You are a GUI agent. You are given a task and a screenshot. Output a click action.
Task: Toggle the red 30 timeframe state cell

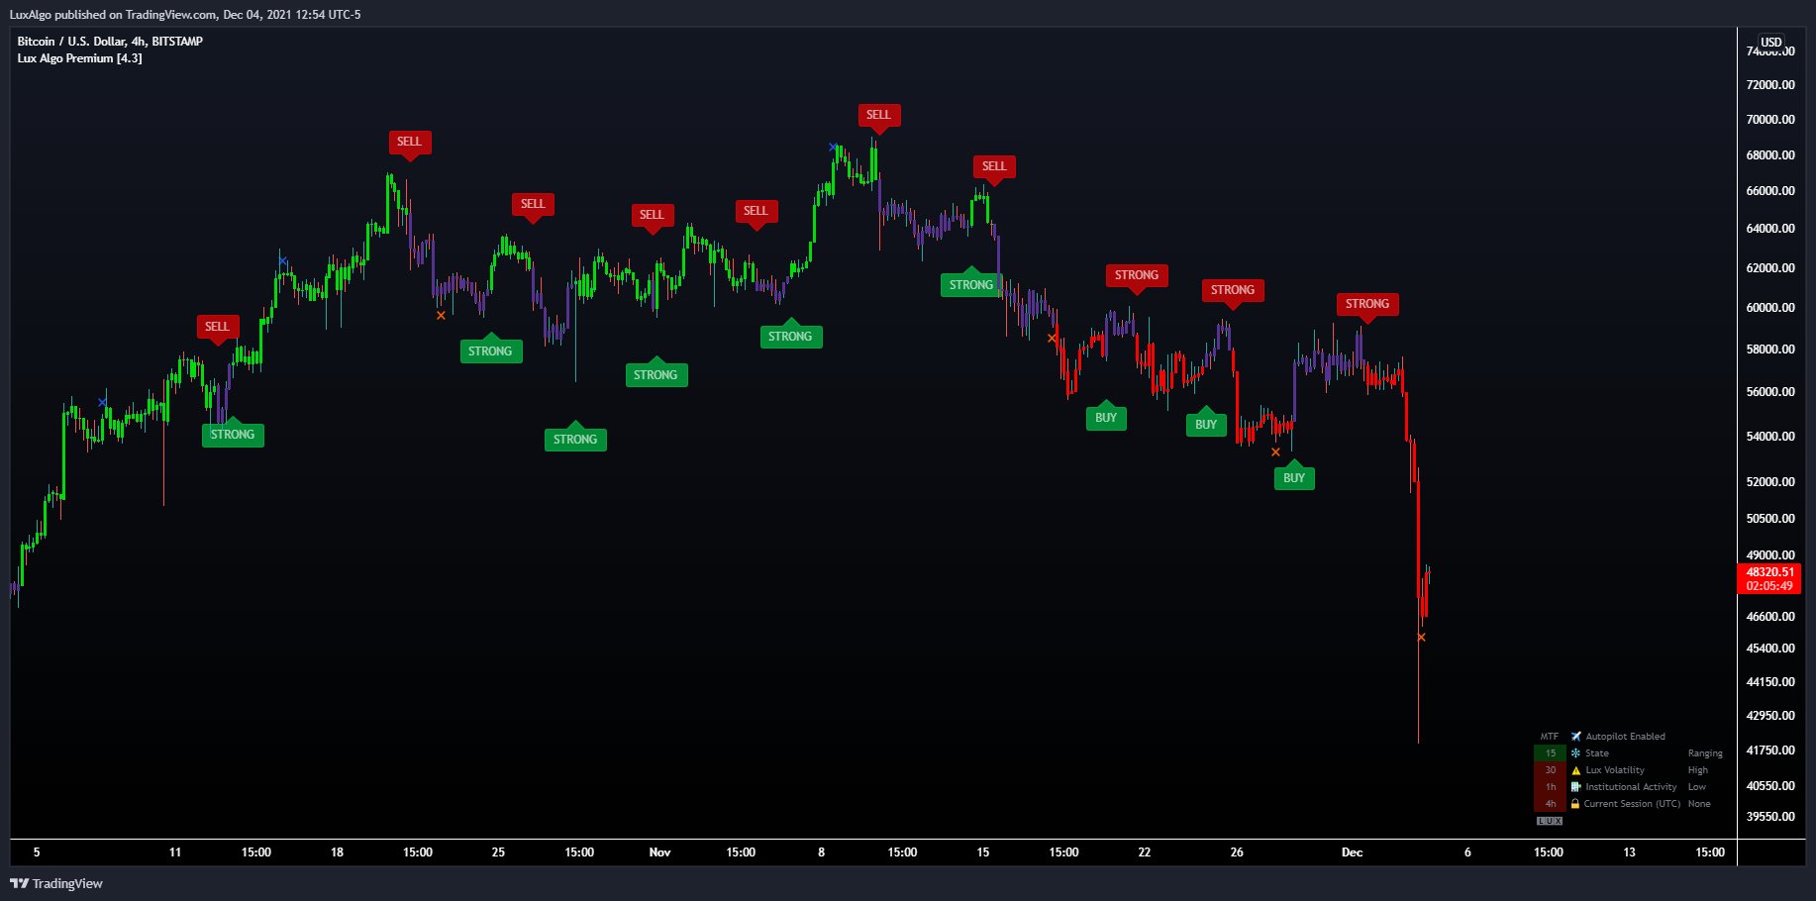pyautogui.click(x=1551, y=769)
